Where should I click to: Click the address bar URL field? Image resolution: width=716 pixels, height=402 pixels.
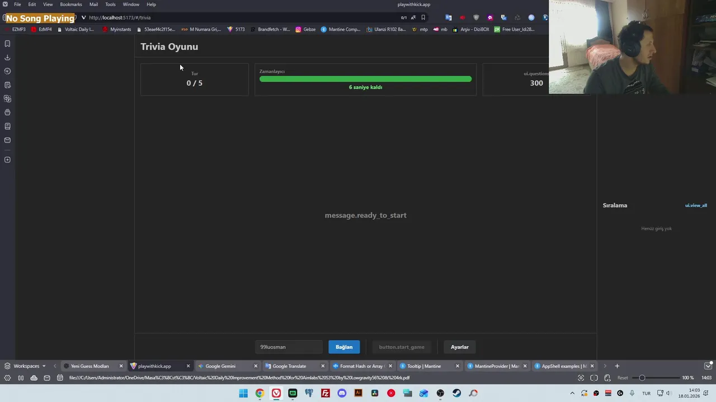click(241, 17)
